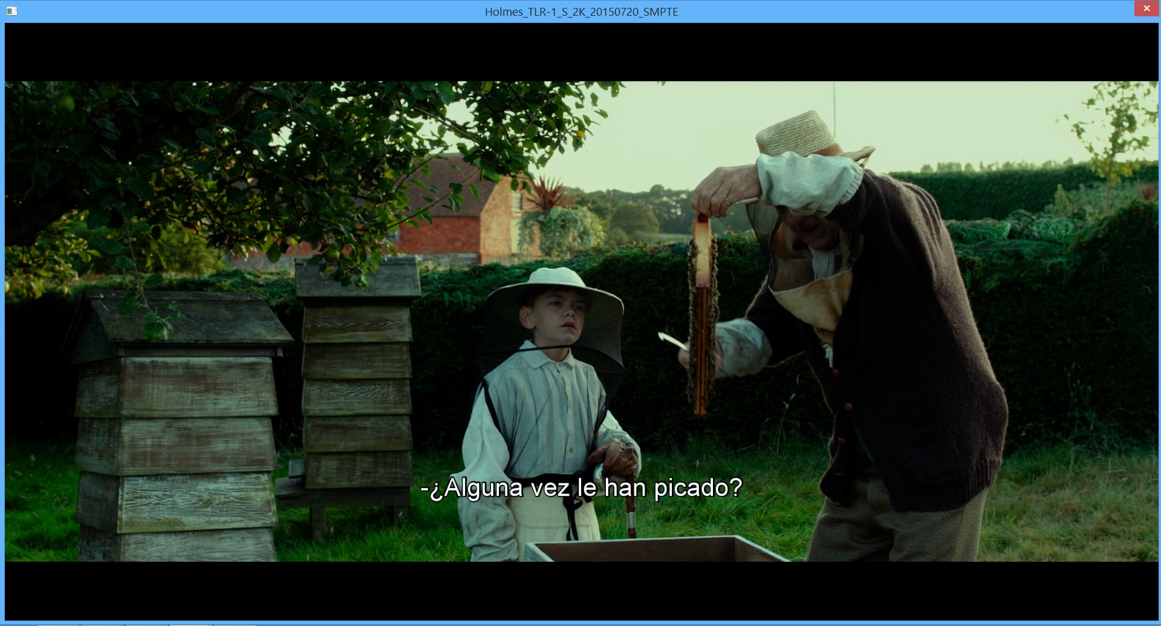Click the subtitle '¿Alguna vez le han picado?'
The width and height of the screenshot is (1161, 626).
[x=581, y=488]
